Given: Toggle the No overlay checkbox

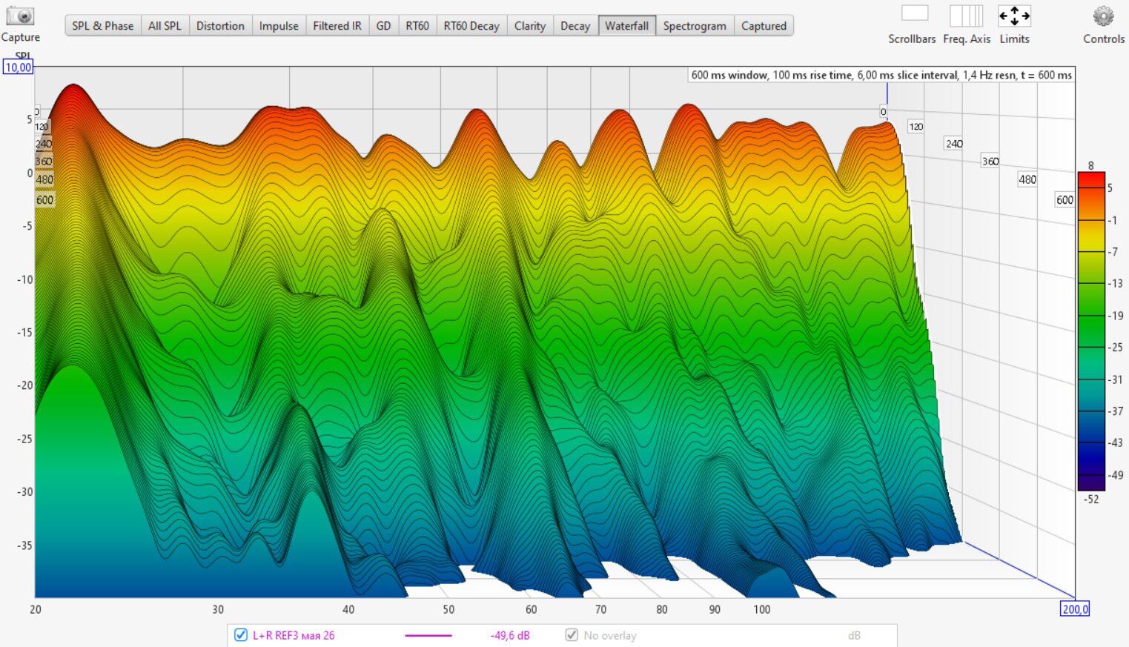Looking at the screenshot, I should (572, 635).
